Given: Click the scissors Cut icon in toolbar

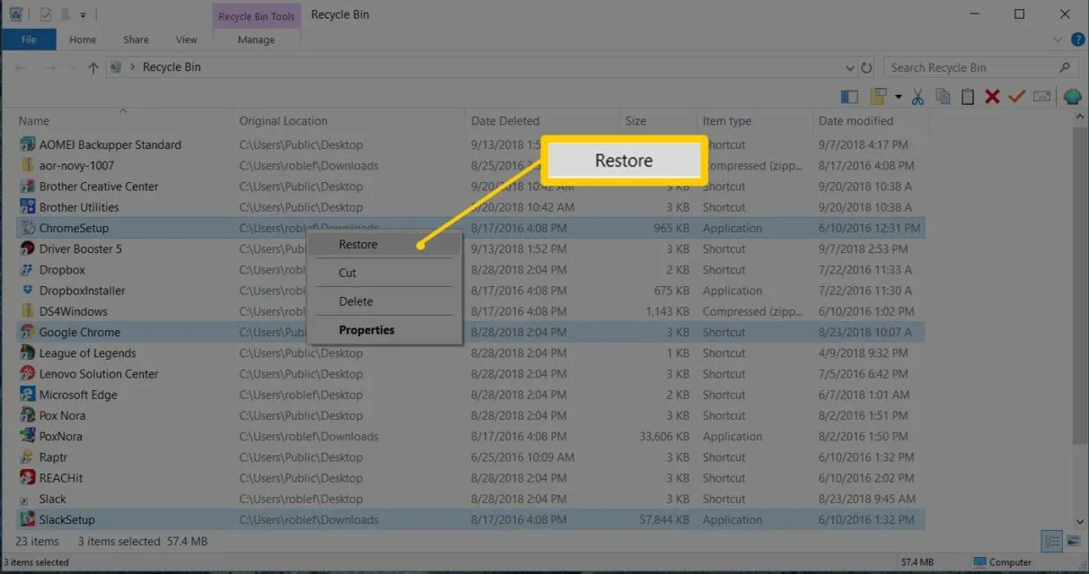Looking at the screenshot, I should click(918, 96).
